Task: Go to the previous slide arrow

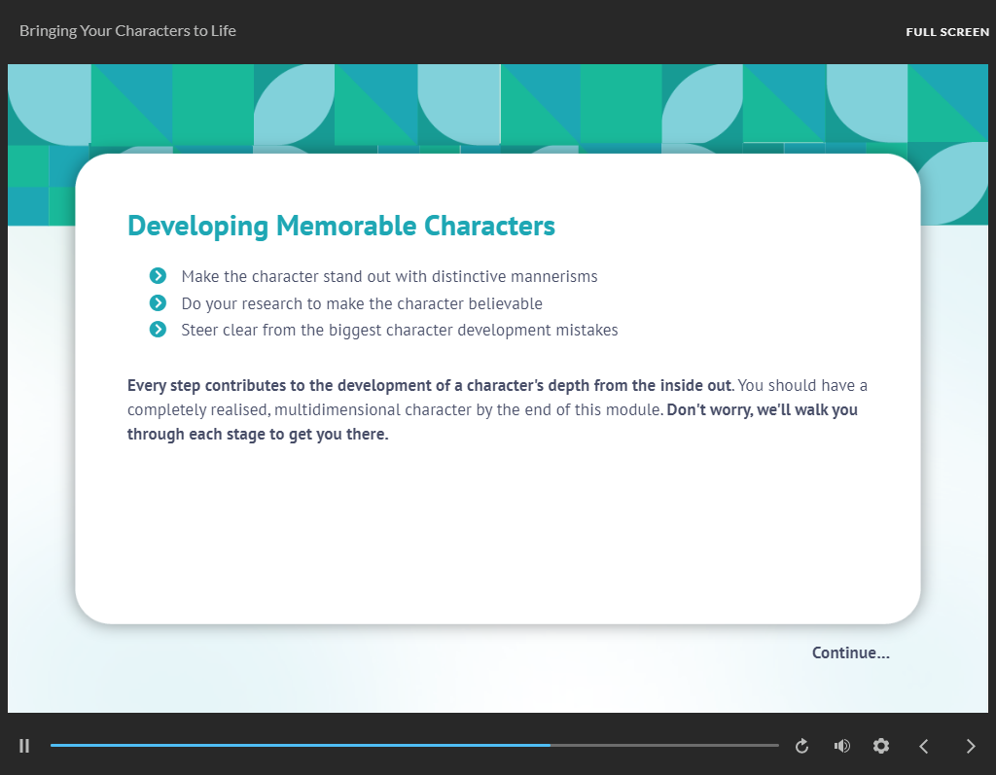Action: pos(924,746)
